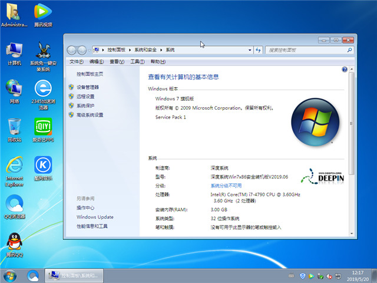This screenshot has height=283, width=377.
Task: Open the 帮助(H) menu
Action: point(158,62)
